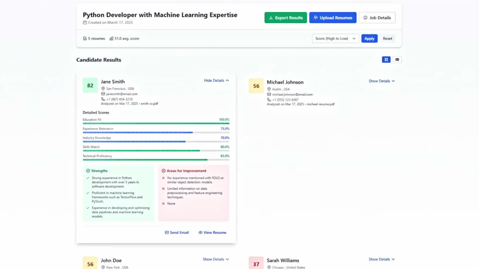Click the Technical Proficiency progress bar
This screenshot has height=269, width=479.
156,160
